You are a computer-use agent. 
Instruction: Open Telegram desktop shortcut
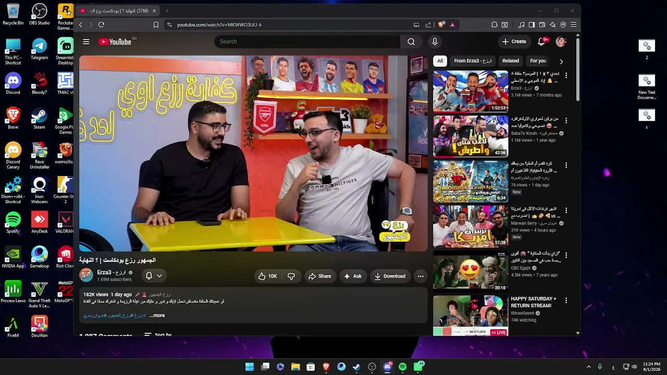(39, 49)
